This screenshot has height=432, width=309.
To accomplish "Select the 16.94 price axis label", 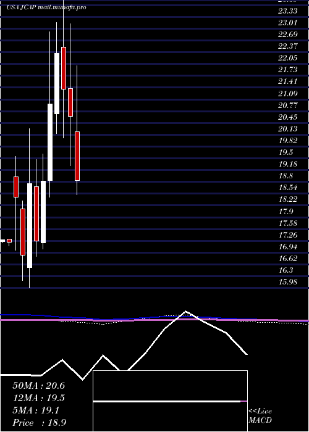I will coord(288,247).
